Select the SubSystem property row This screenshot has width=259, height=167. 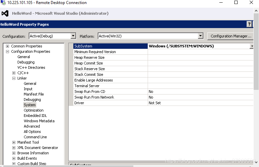coord(163,46)
